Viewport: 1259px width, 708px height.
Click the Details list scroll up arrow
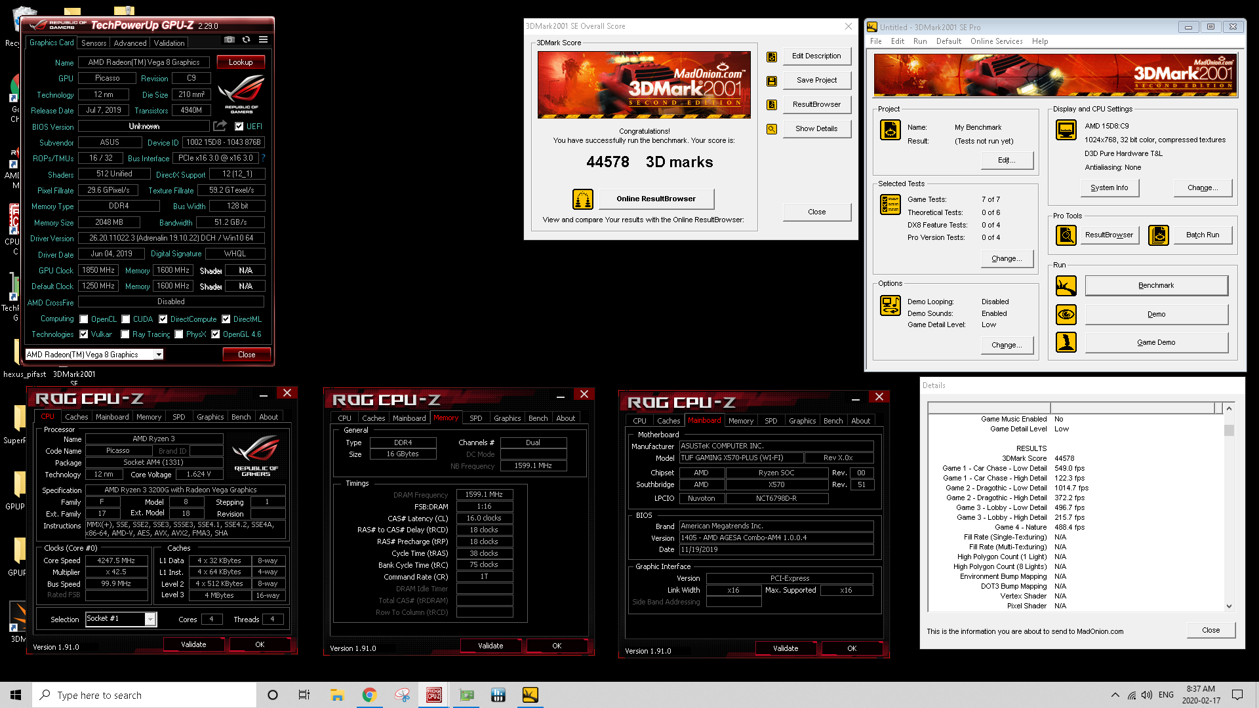pyautogui.click(x=1229, y=408)
